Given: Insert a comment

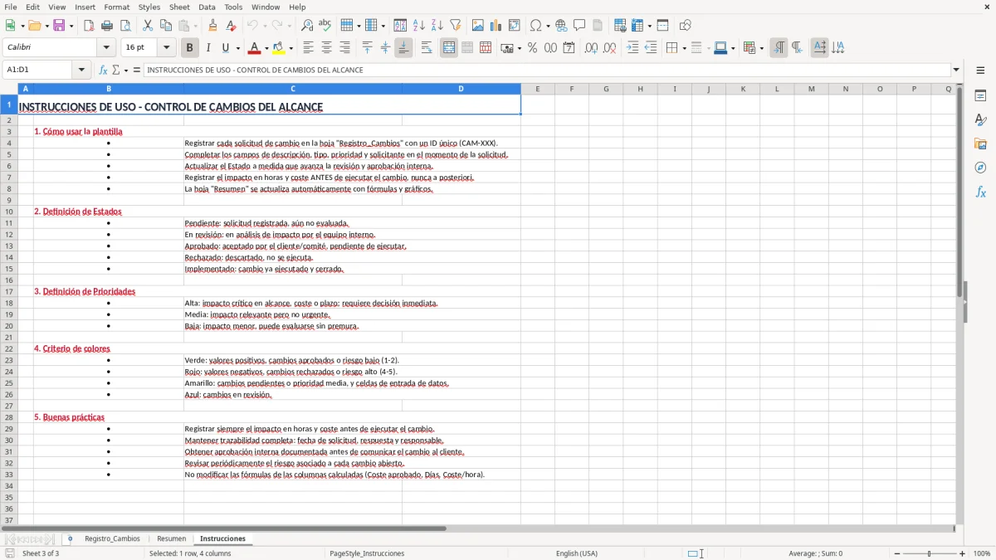Looking at the screenshot, I should [x=579, y=26].
